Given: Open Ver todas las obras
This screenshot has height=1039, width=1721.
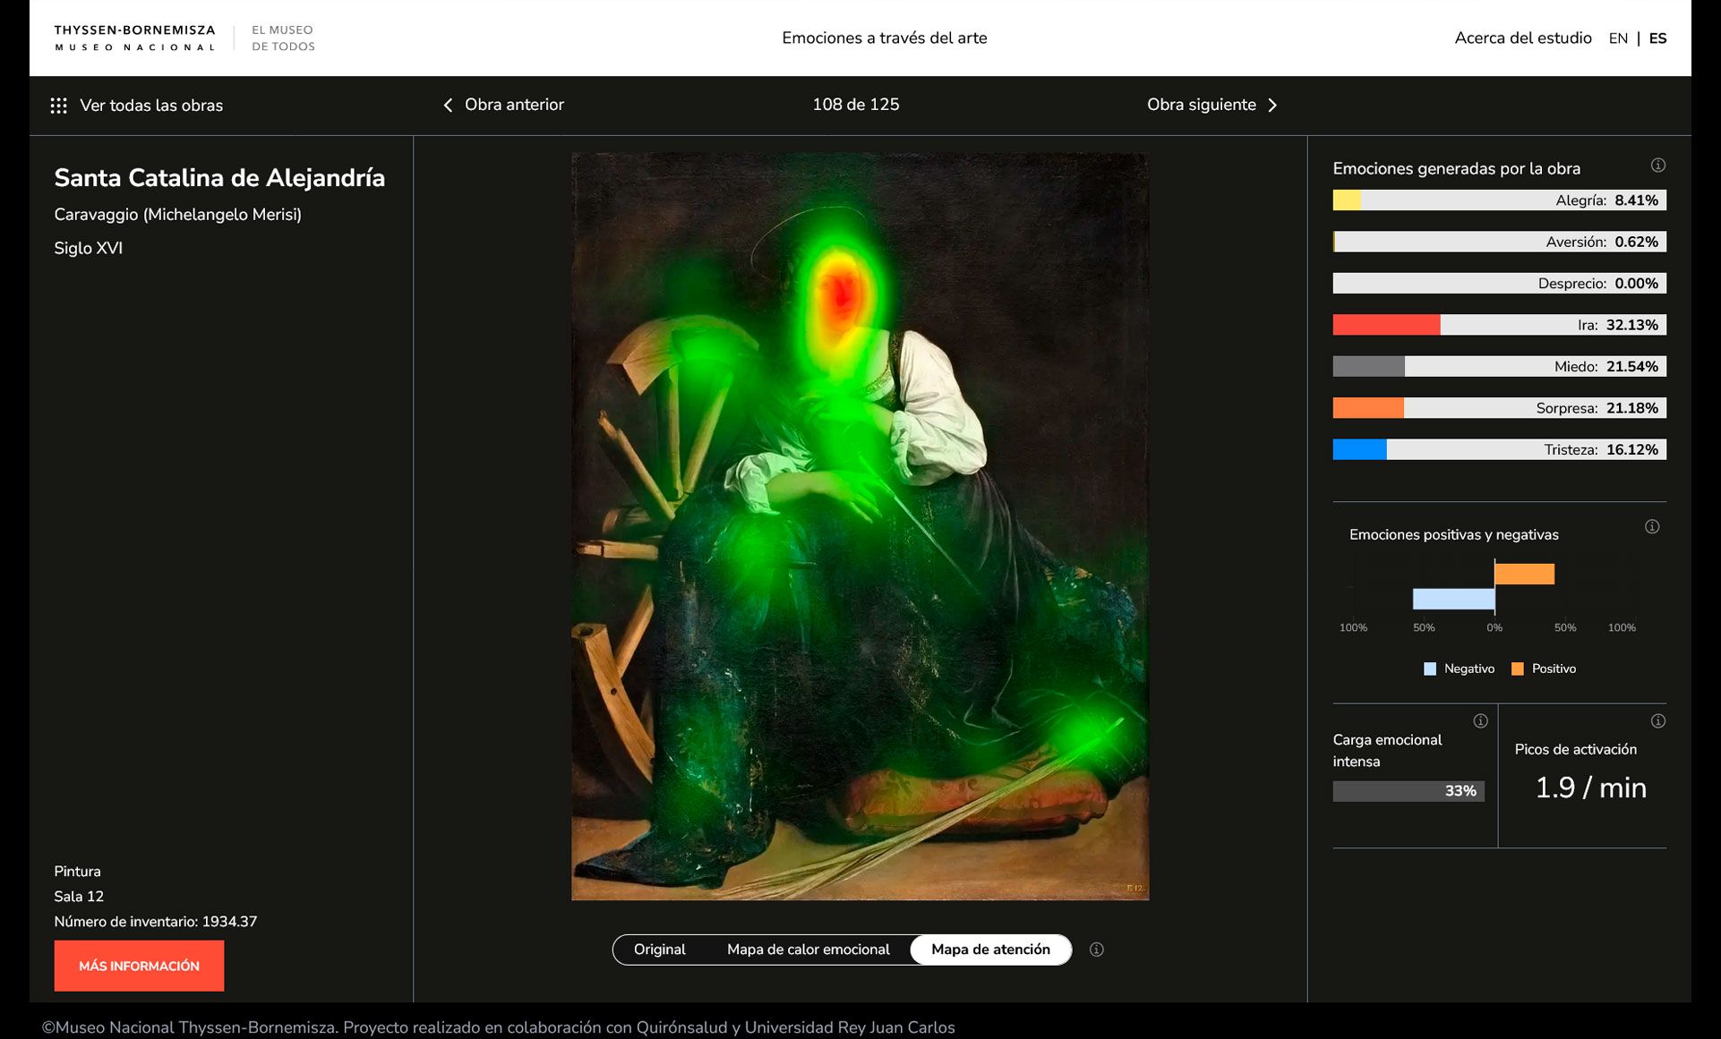Looking at the screenshot, I should pos(151,106).
